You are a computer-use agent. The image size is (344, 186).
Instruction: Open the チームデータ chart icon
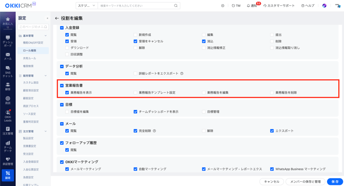tap(8, 143)
